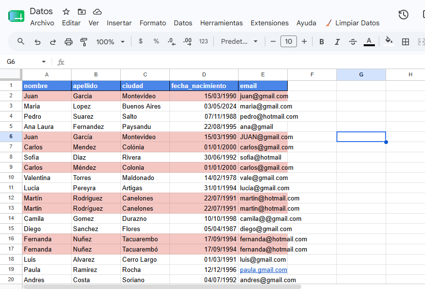
Task: Open the zoom 100% dropdown
Action: [111, 42]
